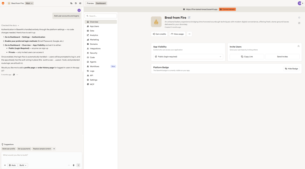
Task: Click the Auto model button
Action: click(x=12, y=165)
